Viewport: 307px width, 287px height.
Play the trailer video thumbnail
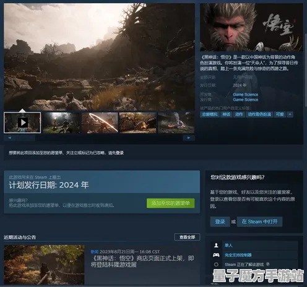pos(22,122)
